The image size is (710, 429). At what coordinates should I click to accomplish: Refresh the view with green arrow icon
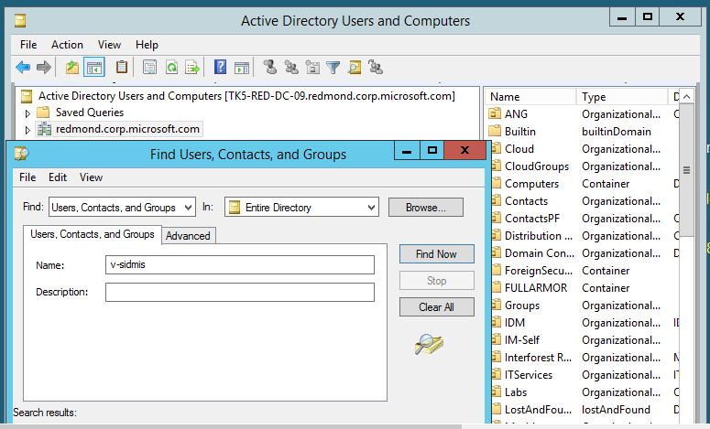pyautogui.click(x=171, y=68)
